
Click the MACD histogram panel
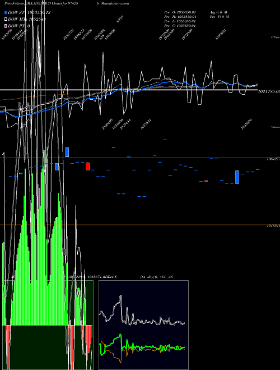point(48,325)
